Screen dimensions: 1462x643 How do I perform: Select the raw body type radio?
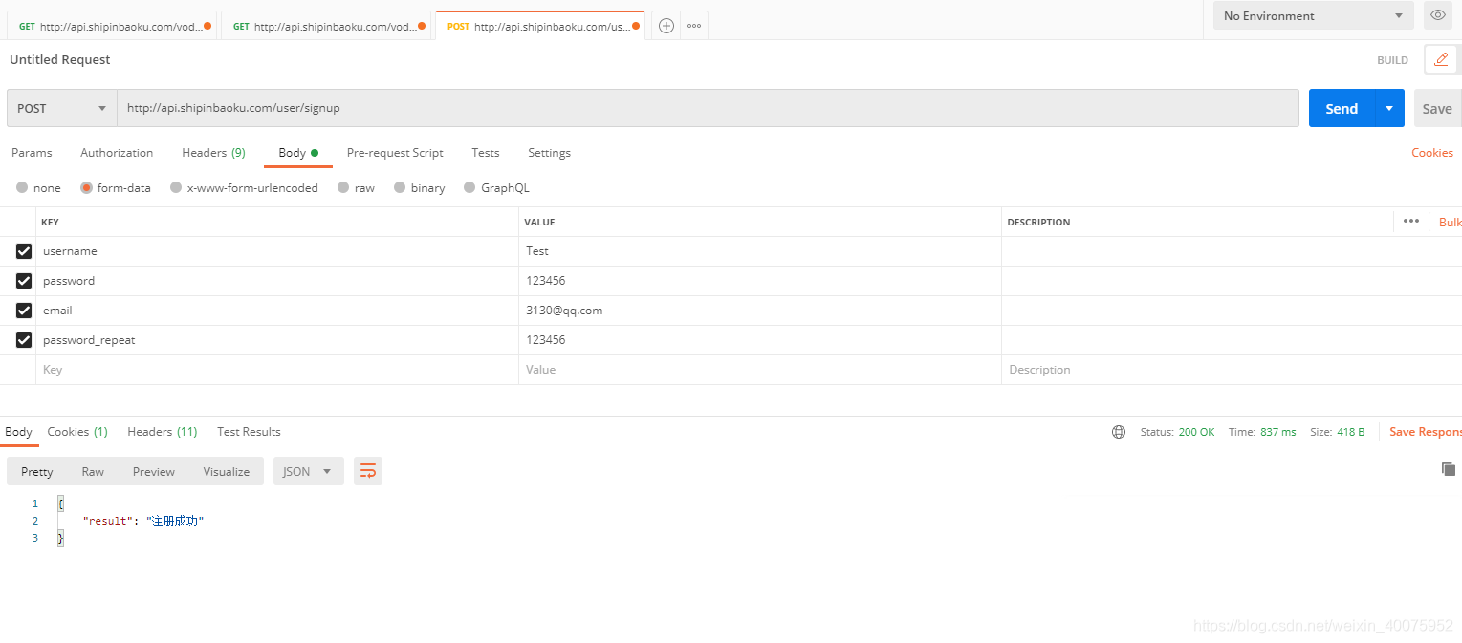pos(343,187)
